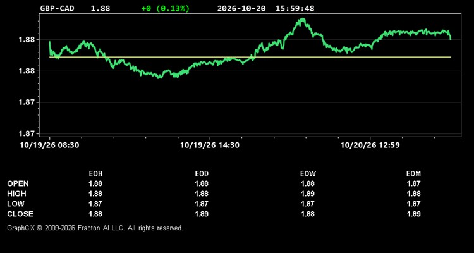
Task: Click the GBP-CAD symbol label
Action: [57, 8]
